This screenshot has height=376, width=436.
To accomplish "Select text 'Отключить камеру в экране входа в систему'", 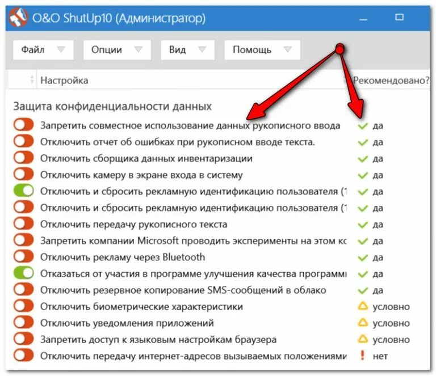I will (141, 175).
